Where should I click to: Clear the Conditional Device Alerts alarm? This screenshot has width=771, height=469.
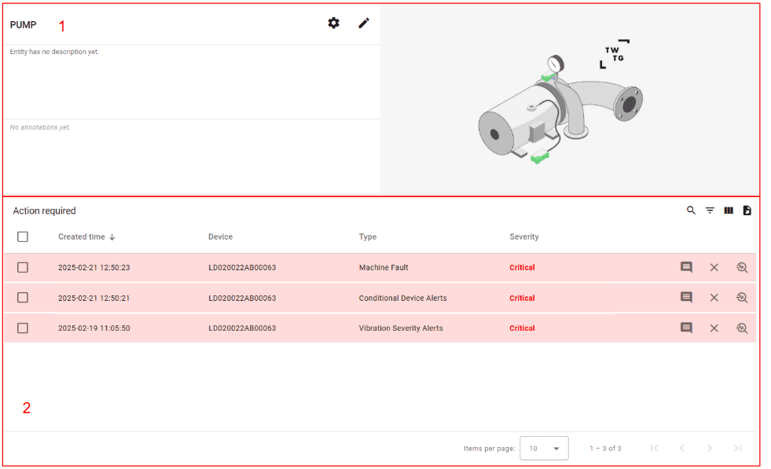pyautogui.click(x=714, y=298)
